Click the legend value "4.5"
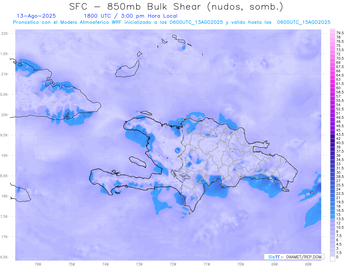 click(x=339, y=244)
